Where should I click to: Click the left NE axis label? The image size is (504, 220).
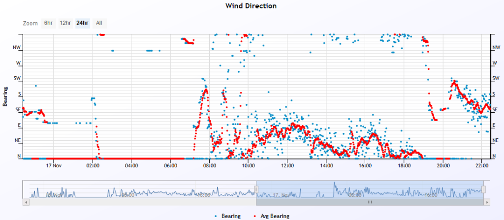17,141
